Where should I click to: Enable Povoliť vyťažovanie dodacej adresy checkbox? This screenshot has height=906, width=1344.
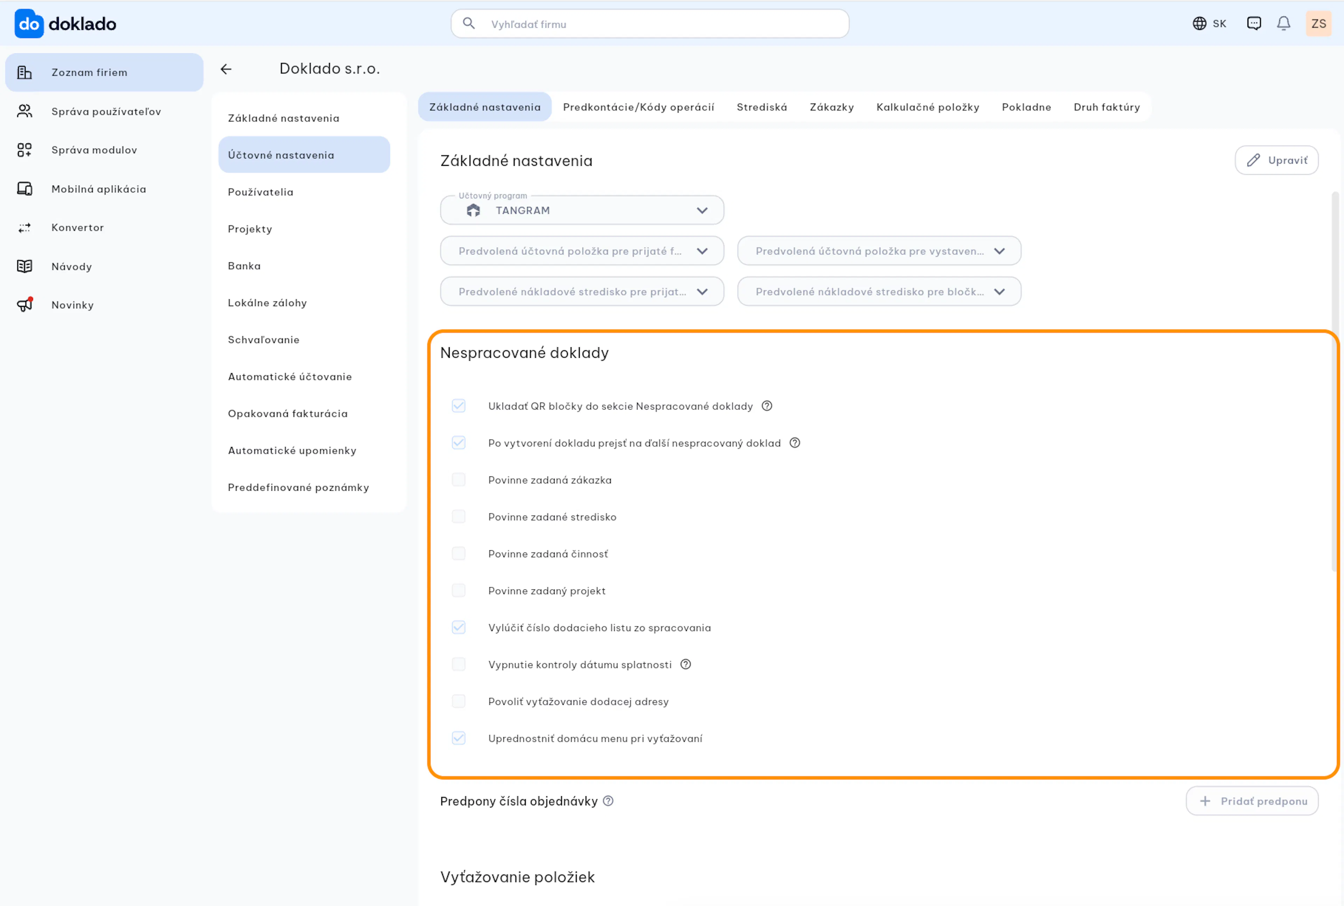[458, 701]
